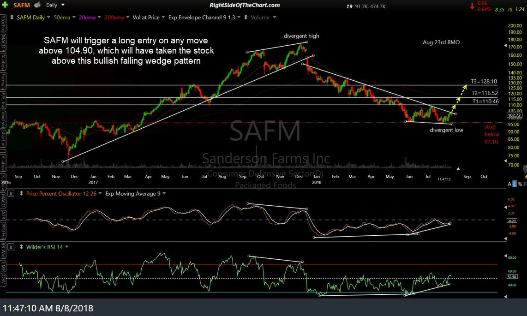The width and height of the screenshot is (527, 316).
Task: Click the Daily timeframe label
Action: (52, 5)
